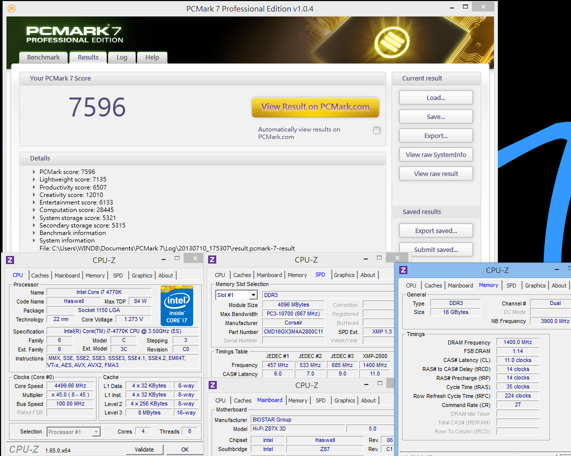Click the DRAM Frequency 1400.0 MHz field

pyautogui.click(x=517, y=342)
